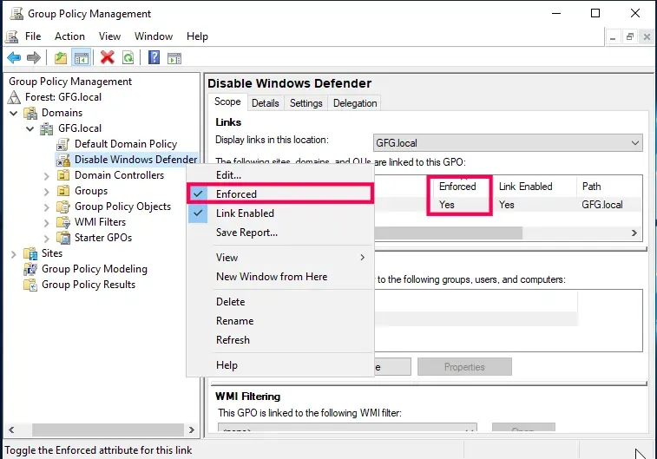Click the Links table horizontal scrollbar thumb

coord(449,233)
